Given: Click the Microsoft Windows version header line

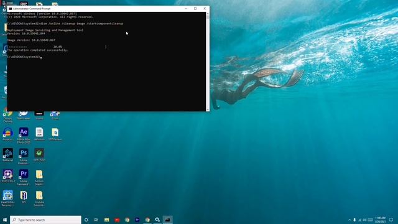Looking at the screenshot, I should [x=42, y=14].
